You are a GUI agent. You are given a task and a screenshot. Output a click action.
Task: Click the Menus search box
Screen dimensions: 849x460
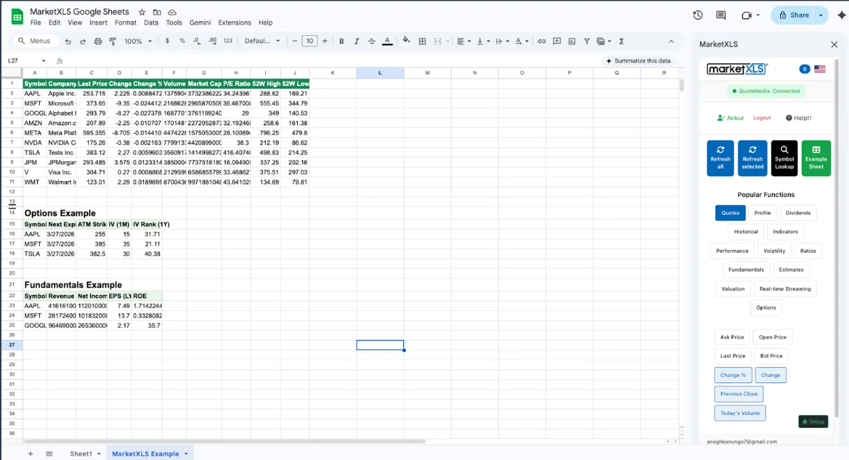(x=35, y=41)
